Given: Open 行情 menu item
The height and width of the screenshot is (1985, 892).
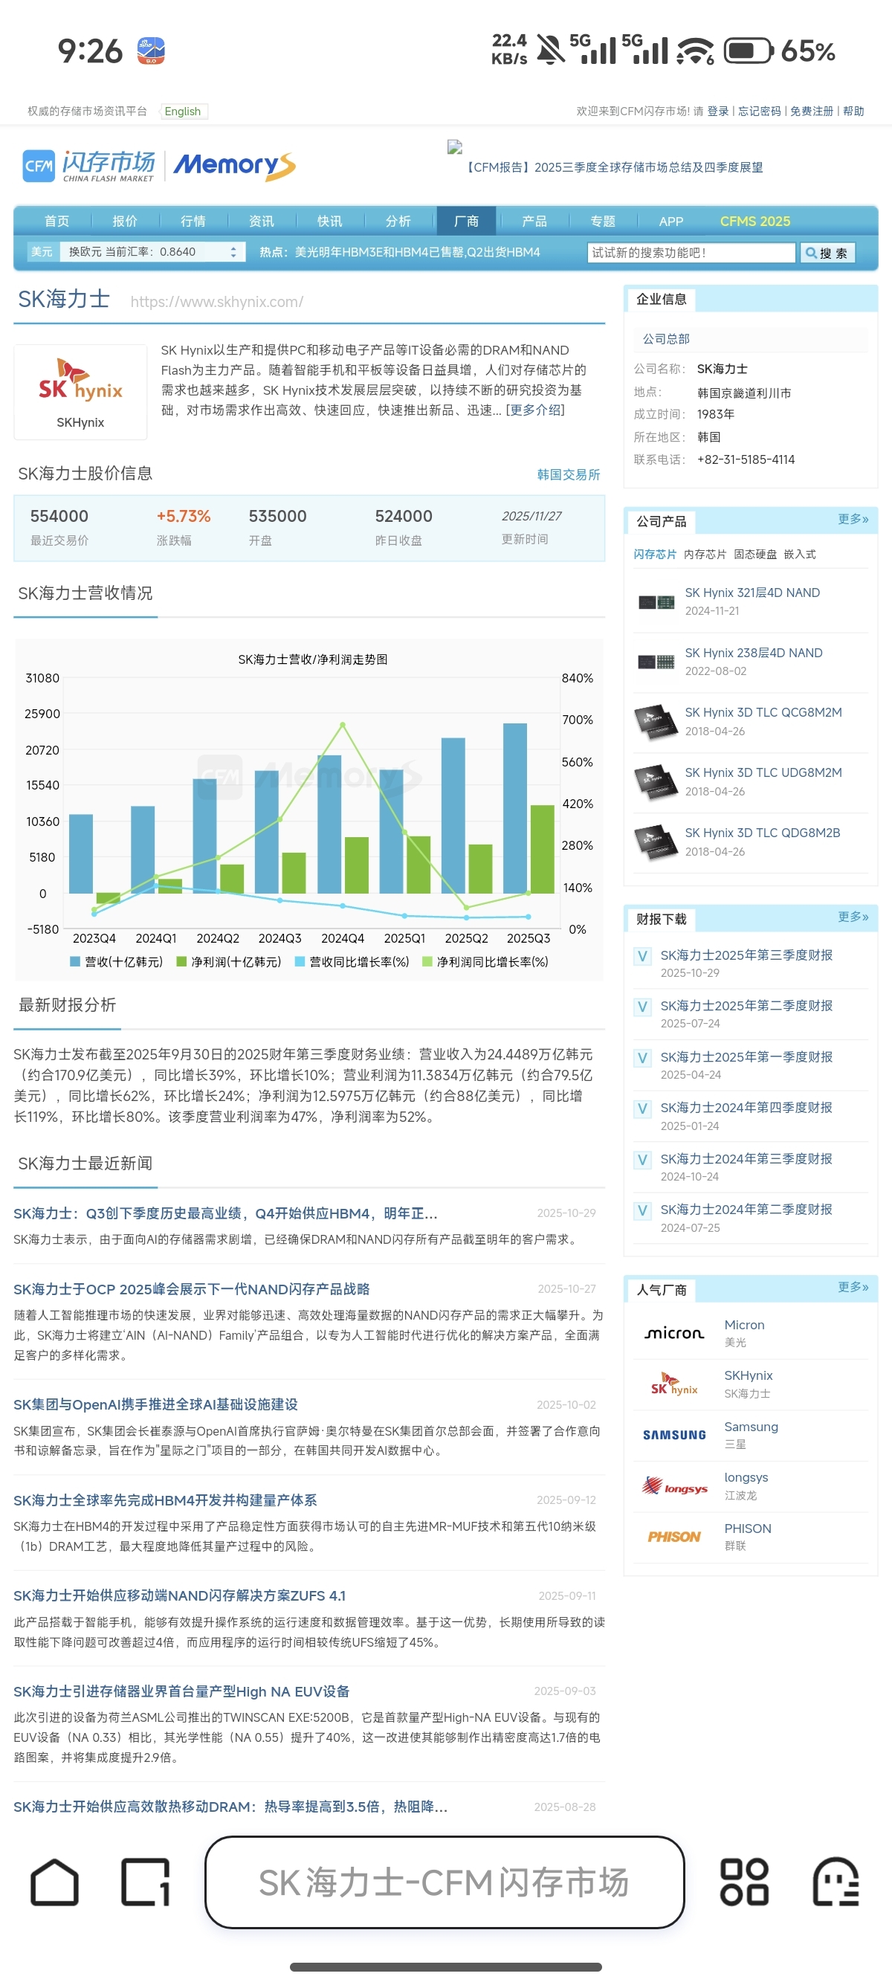Looking at the screenshot, I should click(x=193, y=221).
